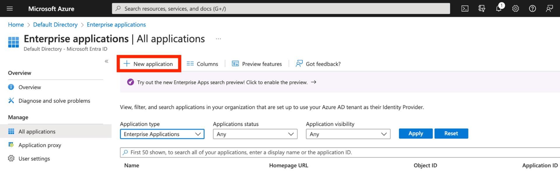Go to Default Directory breadcrumb link

(55, 25)
